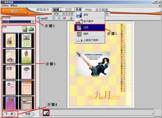Viewport: 162px width, 118px height.
Task: Select the purple and magenta template
Action: click(11, 103)
